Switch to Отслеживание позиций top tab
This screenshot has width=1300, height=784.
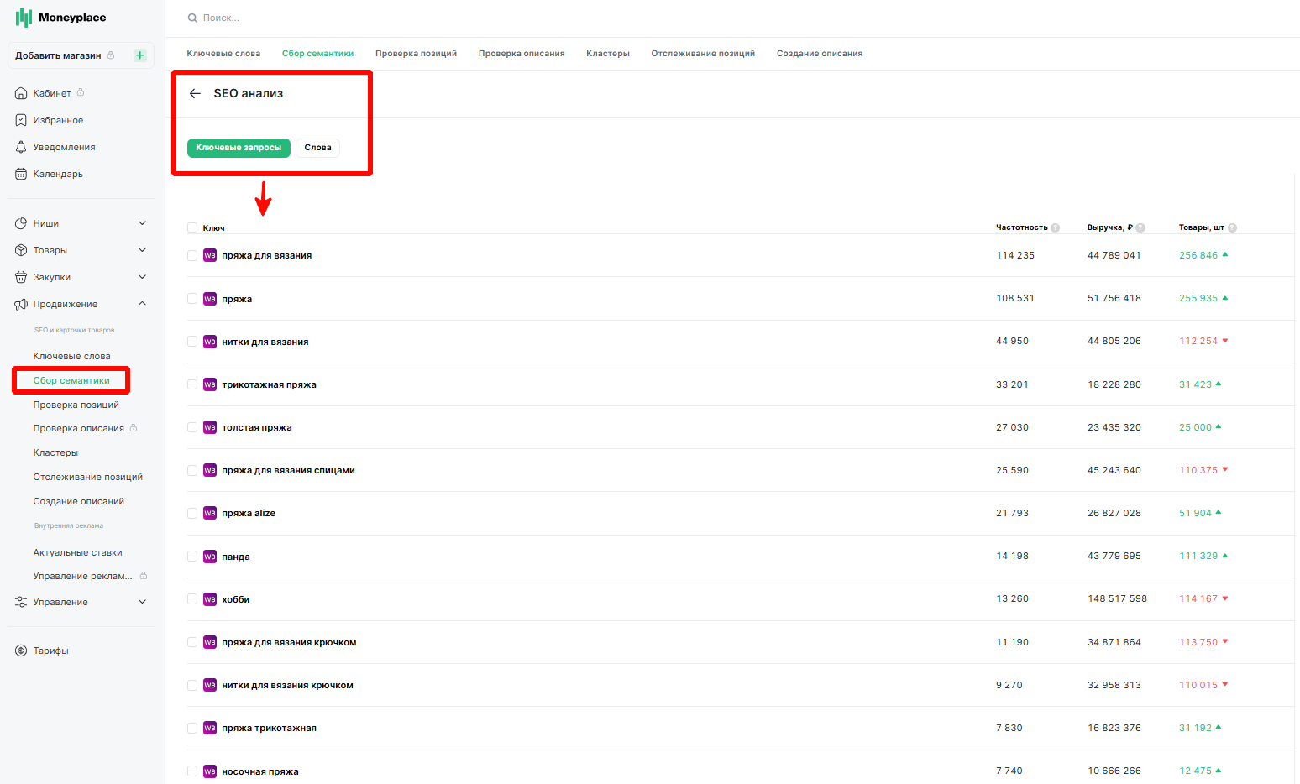[x=703, y=54]
